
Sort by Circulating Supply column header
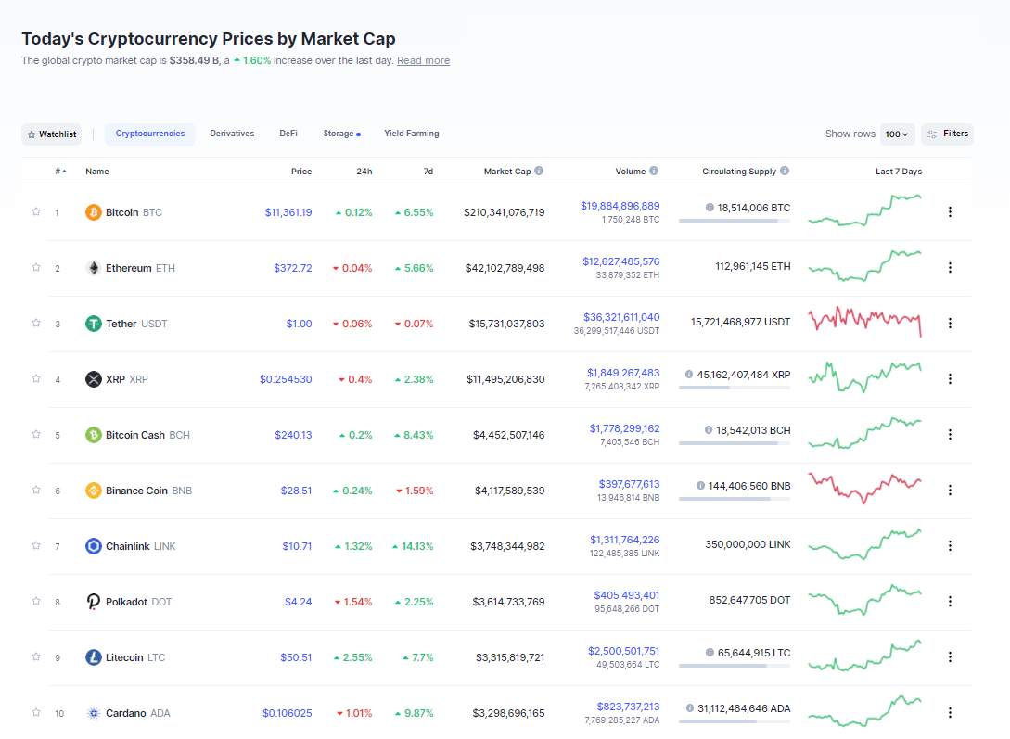pyautogui.click(x=739, y=172)
